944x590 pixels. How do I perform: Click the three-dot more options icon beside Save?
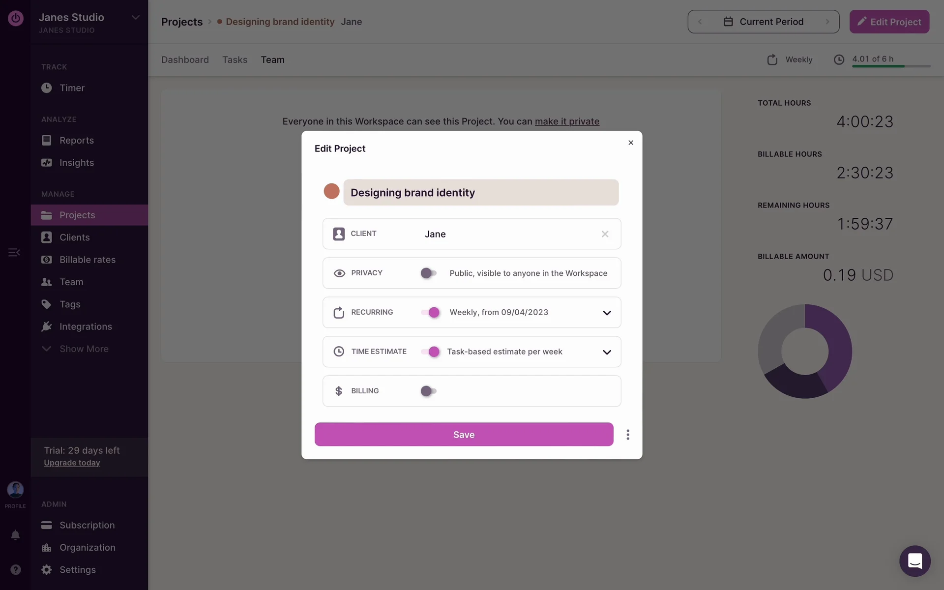click(x=627, y=435)
